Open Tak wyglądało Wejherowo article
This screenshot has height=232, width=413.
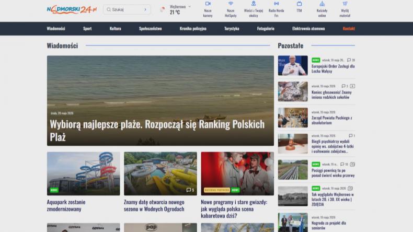pyautogui.click(x=332, y=200)
